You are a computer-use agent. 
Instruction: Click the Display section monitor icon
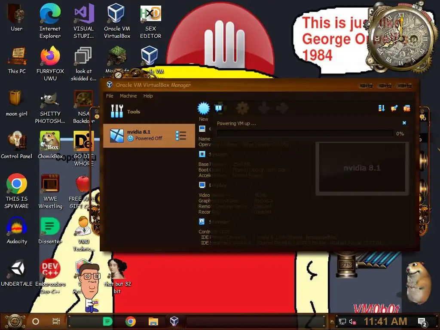[x=202, y=185]
